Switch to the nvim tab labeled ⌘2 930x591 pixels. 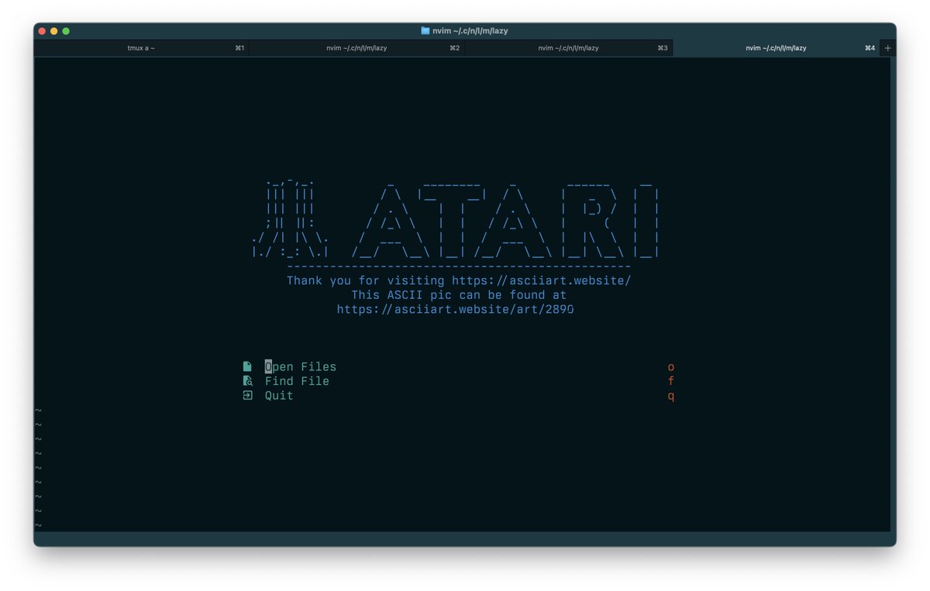pyautogui.click(x=356, y=48)
